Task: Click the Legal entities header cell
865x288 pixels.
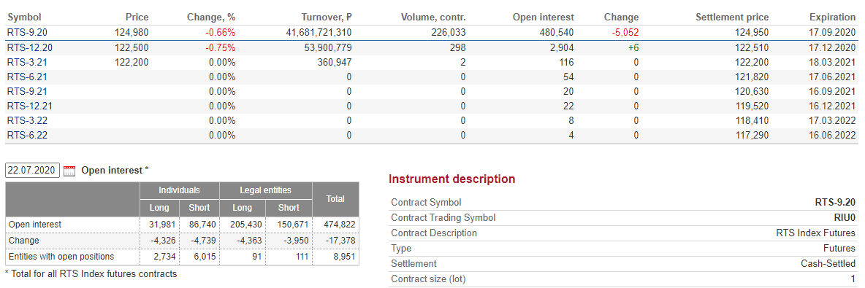Action: coord(266,190)
